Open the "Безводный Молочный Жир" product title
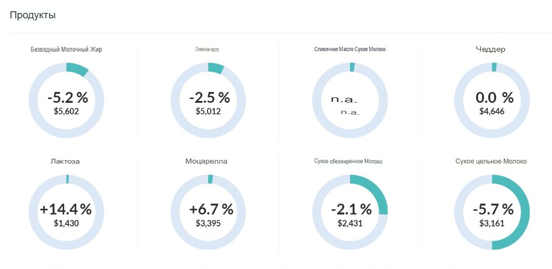The height and width of the screenshot is (269, 552). click(x=66, y=49)
